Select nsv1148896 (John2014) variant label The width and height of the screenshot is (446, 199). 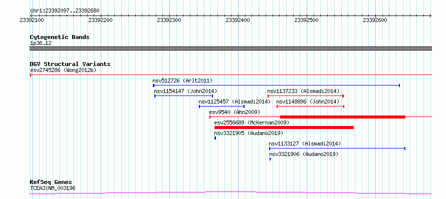coord(308,101)
